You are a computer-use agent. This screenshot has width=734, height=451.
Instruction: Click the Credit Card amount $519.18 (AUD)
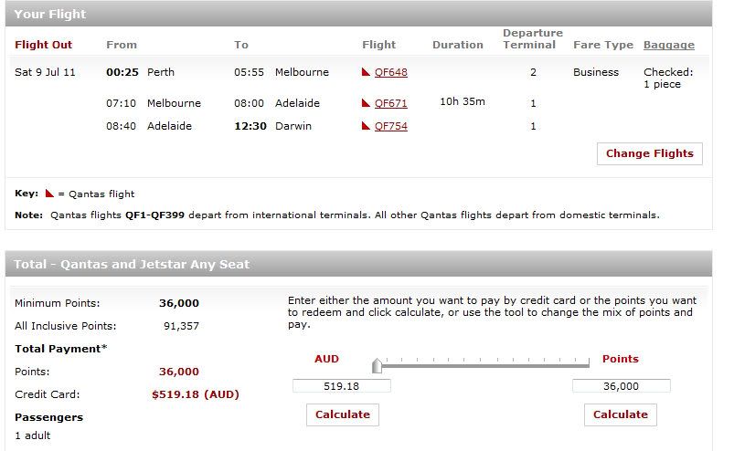(x=196, y=394)
